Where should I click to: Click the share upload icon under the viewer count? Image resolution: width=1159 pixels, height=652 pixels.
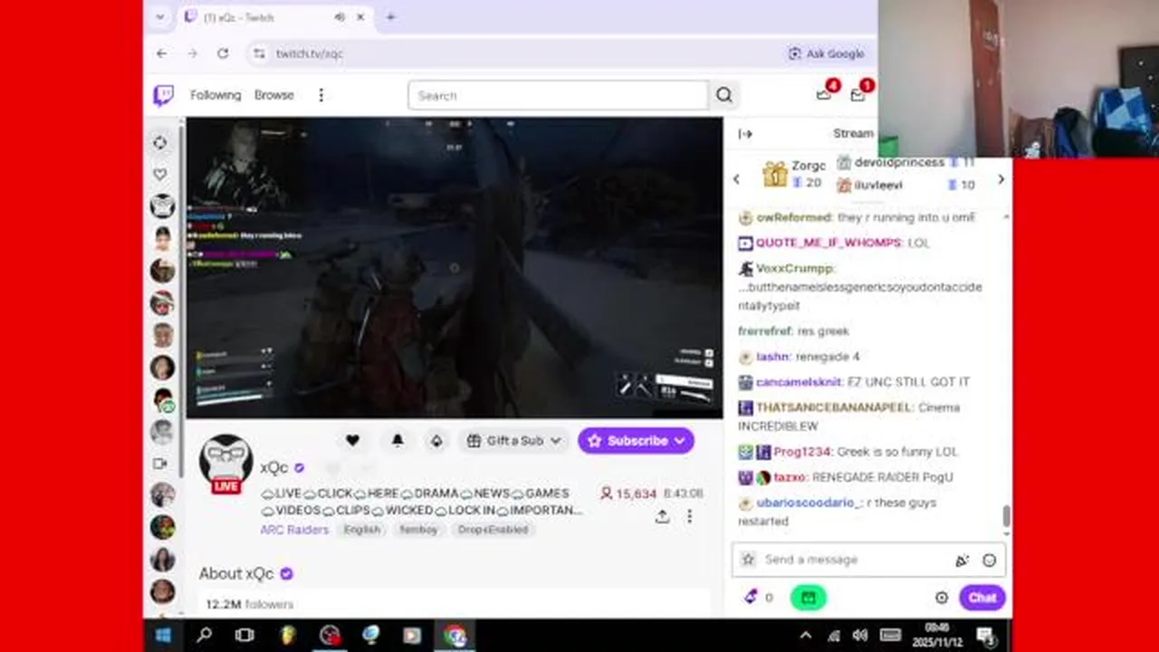click(x=662, y=516)
